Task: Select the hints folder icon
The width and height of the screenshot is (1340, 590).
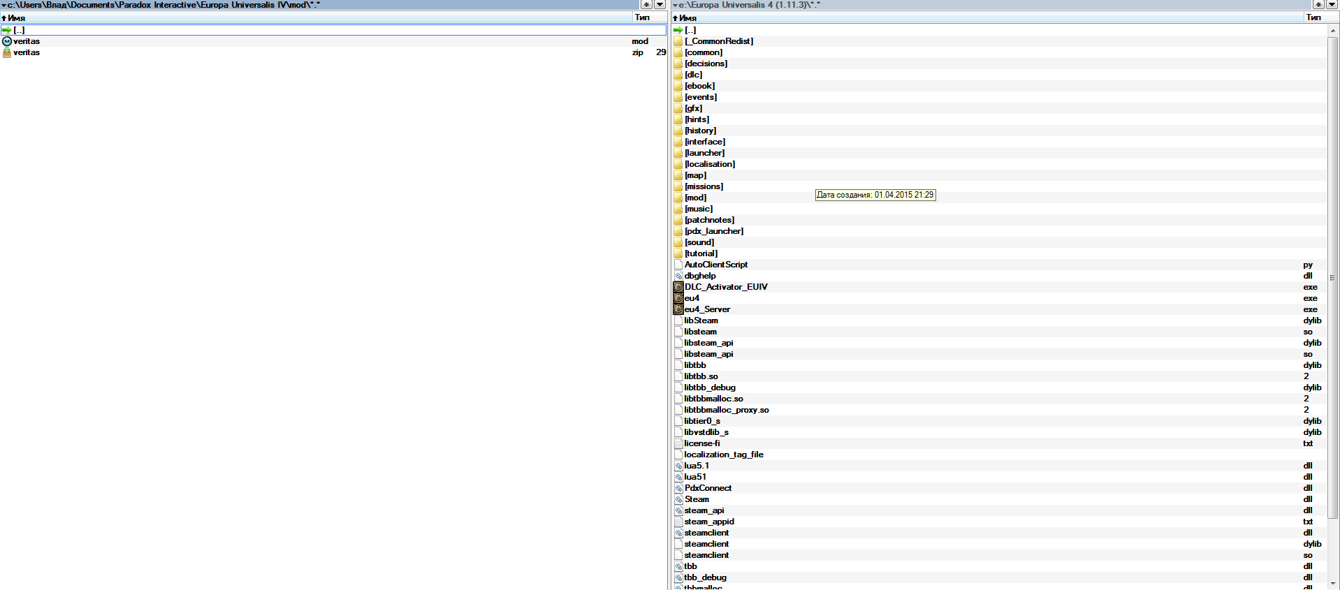Action: coord(678,119)
